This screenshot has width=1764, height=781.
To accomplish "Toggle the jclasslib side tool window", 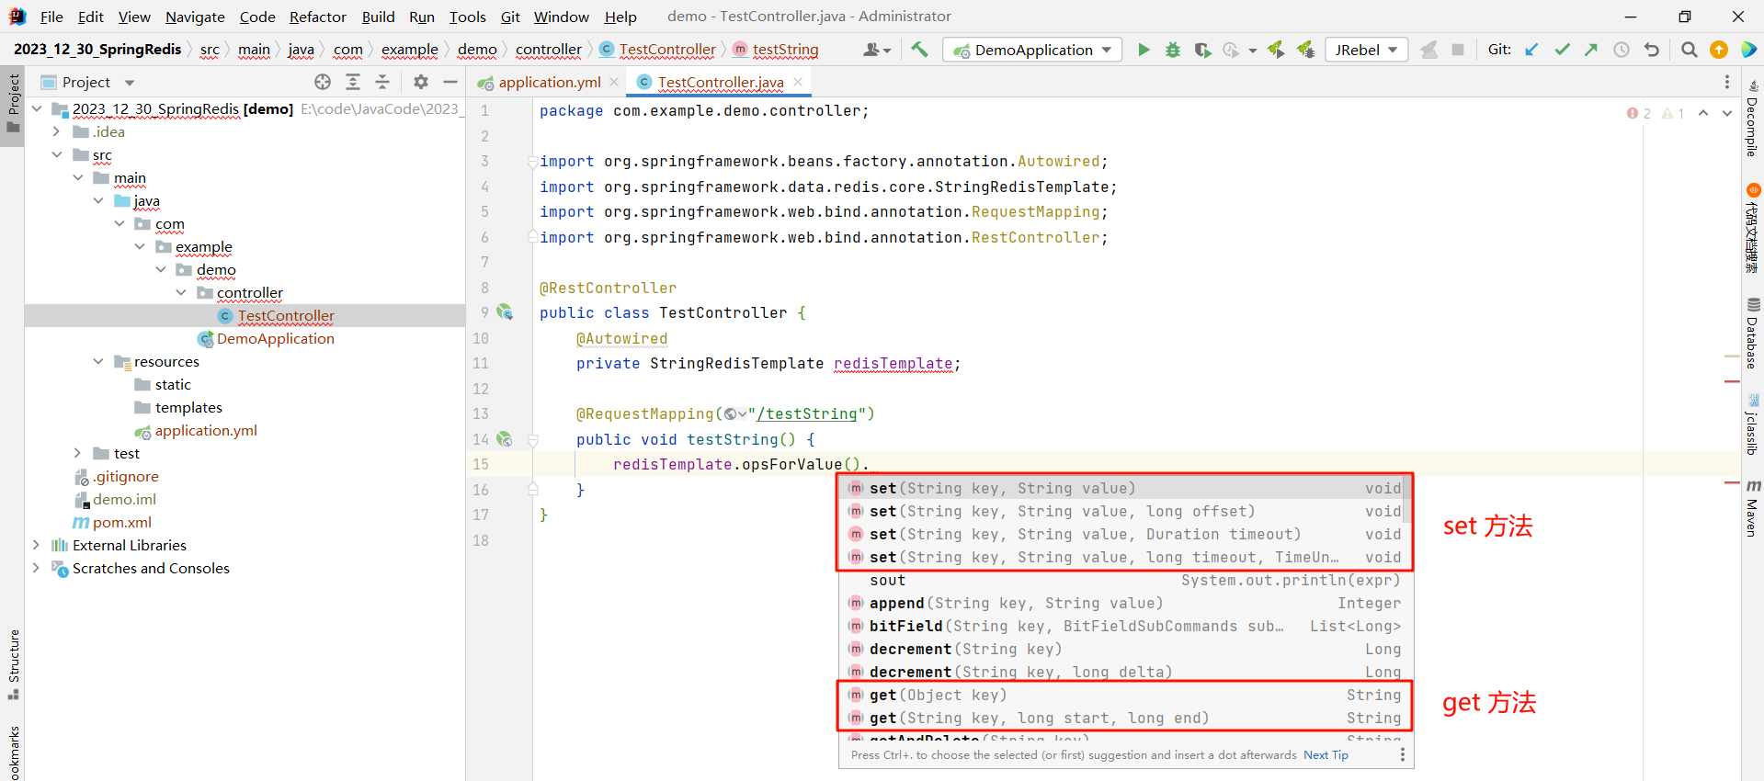I will 1752,424.
